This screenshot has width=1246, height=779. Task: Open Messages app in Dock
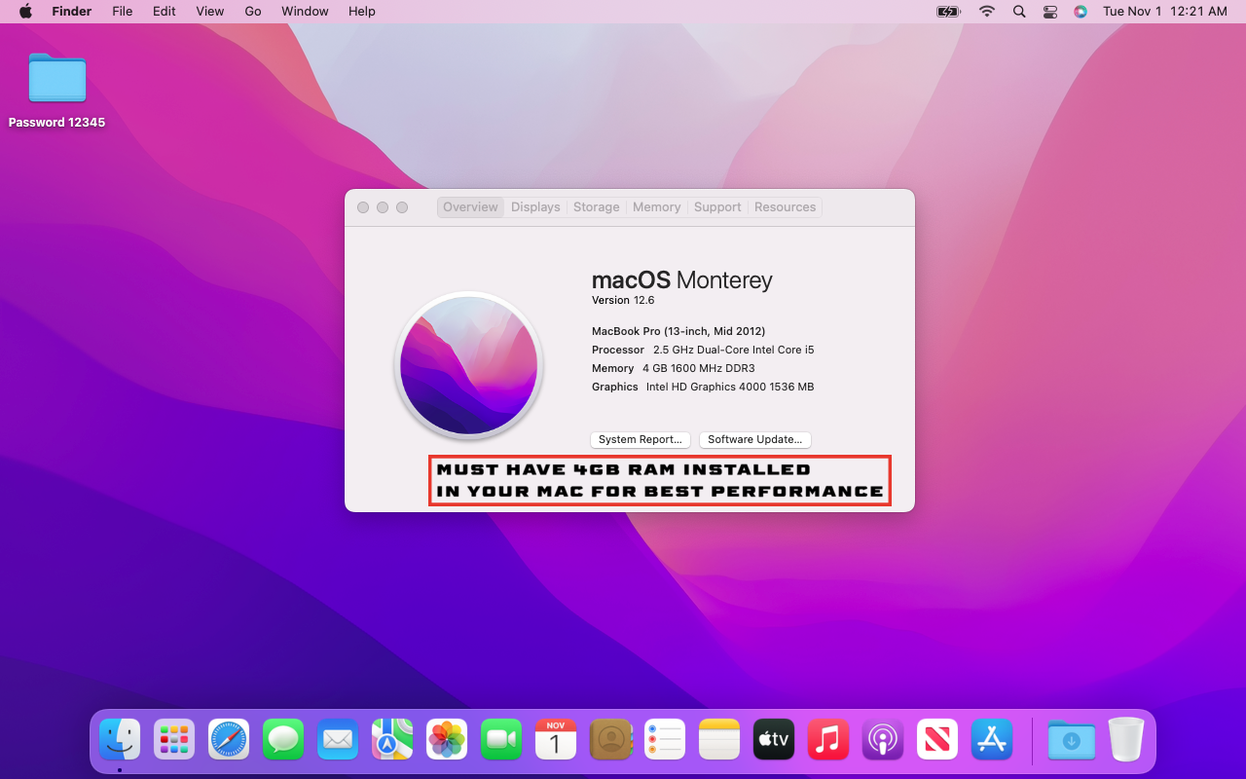[x=283, y=740]
